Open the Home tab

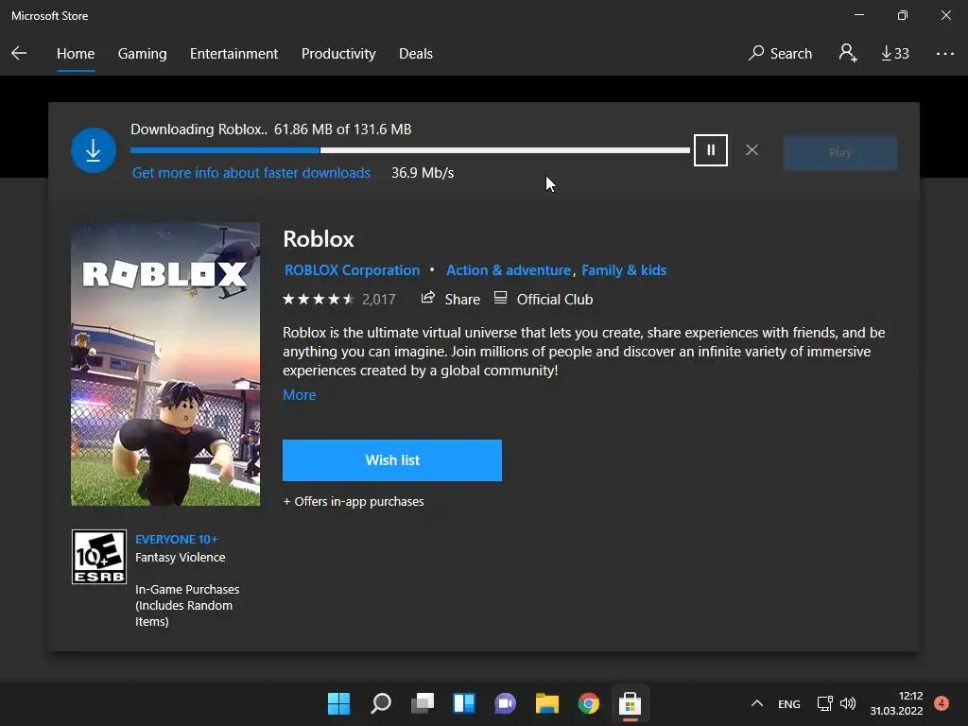click(x=76, y=54)
